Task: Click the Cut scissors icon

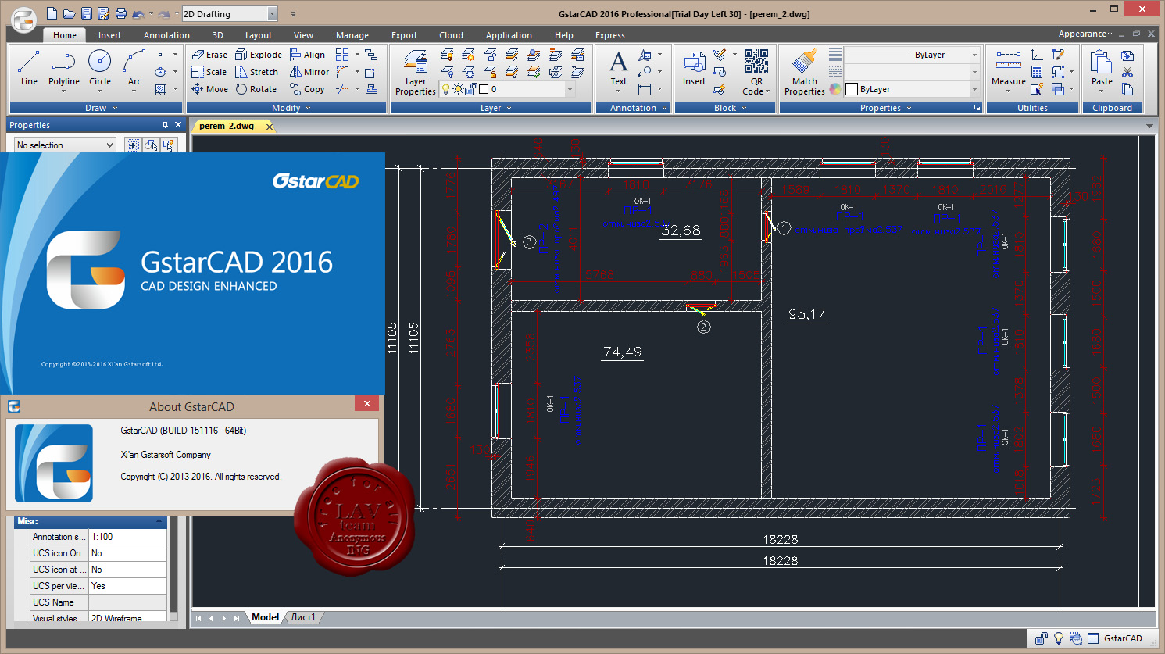Action: [1127, 72]
